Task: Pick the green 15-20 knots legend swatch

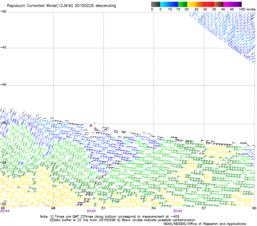Action: (x=183, y=4)
